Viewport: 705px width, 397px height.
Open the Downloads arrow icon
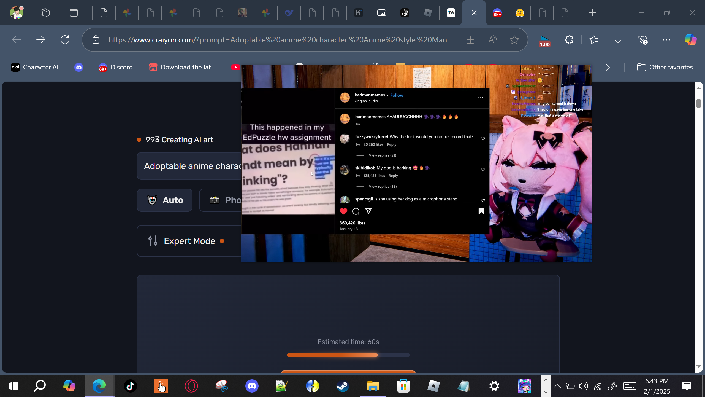pyautogui.click(x=618, y=40)
